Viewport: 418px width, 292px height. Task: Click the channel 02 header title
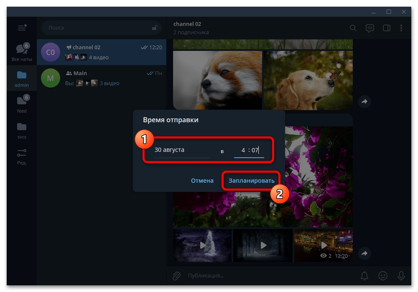[x=187, y=24]
